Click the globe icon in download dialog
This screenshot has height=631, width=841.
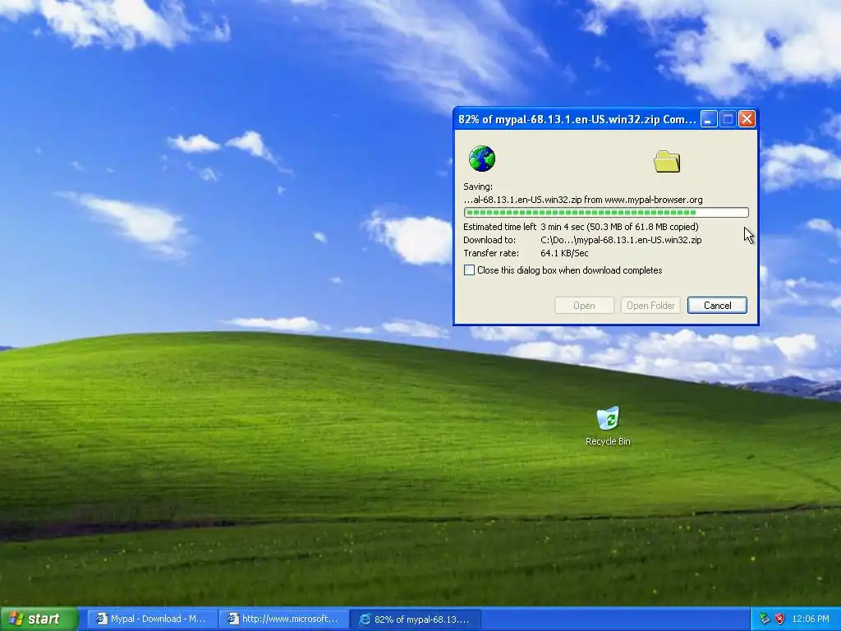click(x=481, y=159)
